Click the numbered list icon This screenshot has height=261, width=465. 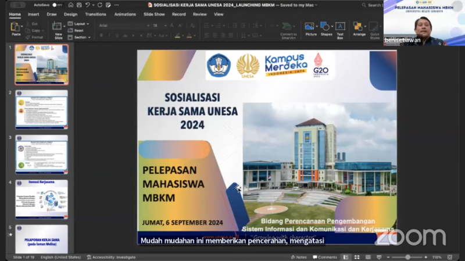[x=219, y=26]
